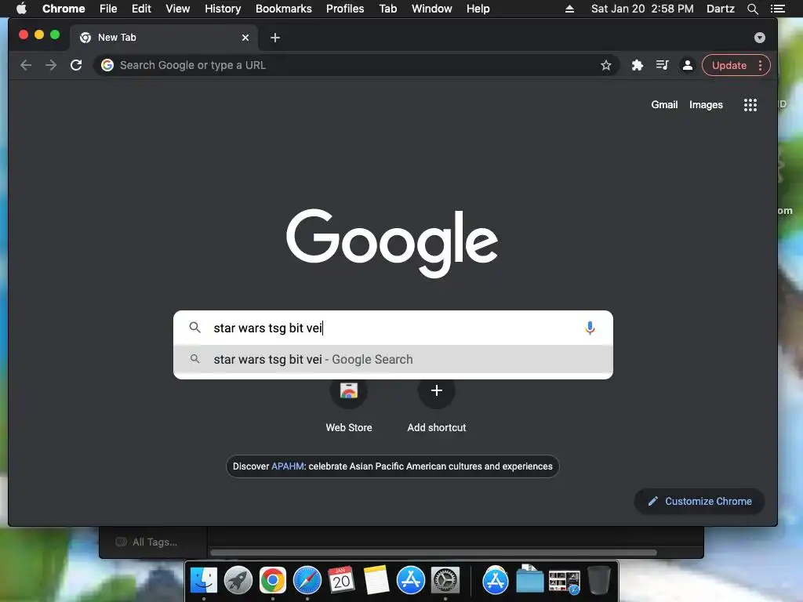Open the History menu

[223, 9]
